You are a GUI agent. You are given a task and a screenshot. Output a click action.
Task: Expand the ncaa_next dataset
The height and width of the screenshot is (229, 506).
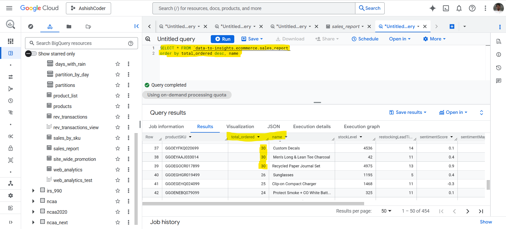pos(33,222)
